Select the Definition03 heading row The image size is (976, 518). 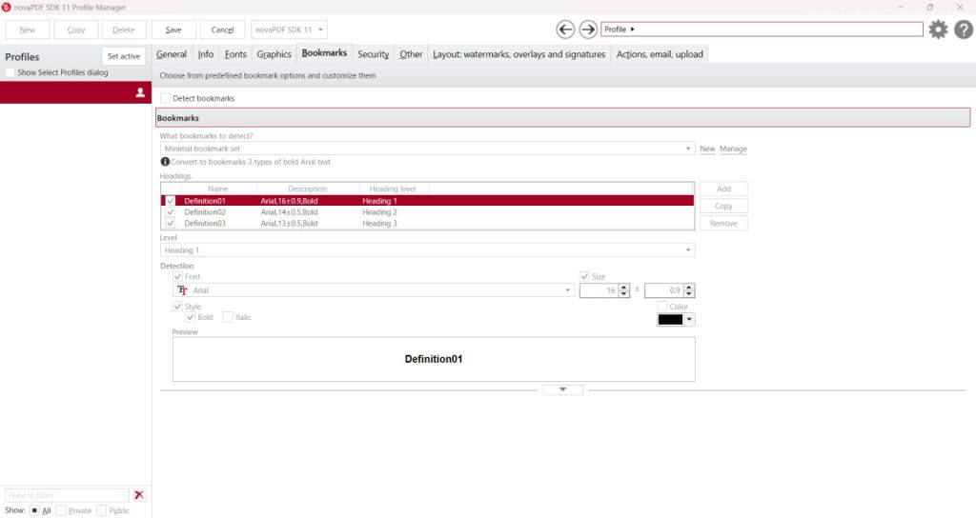pos(427,223)
